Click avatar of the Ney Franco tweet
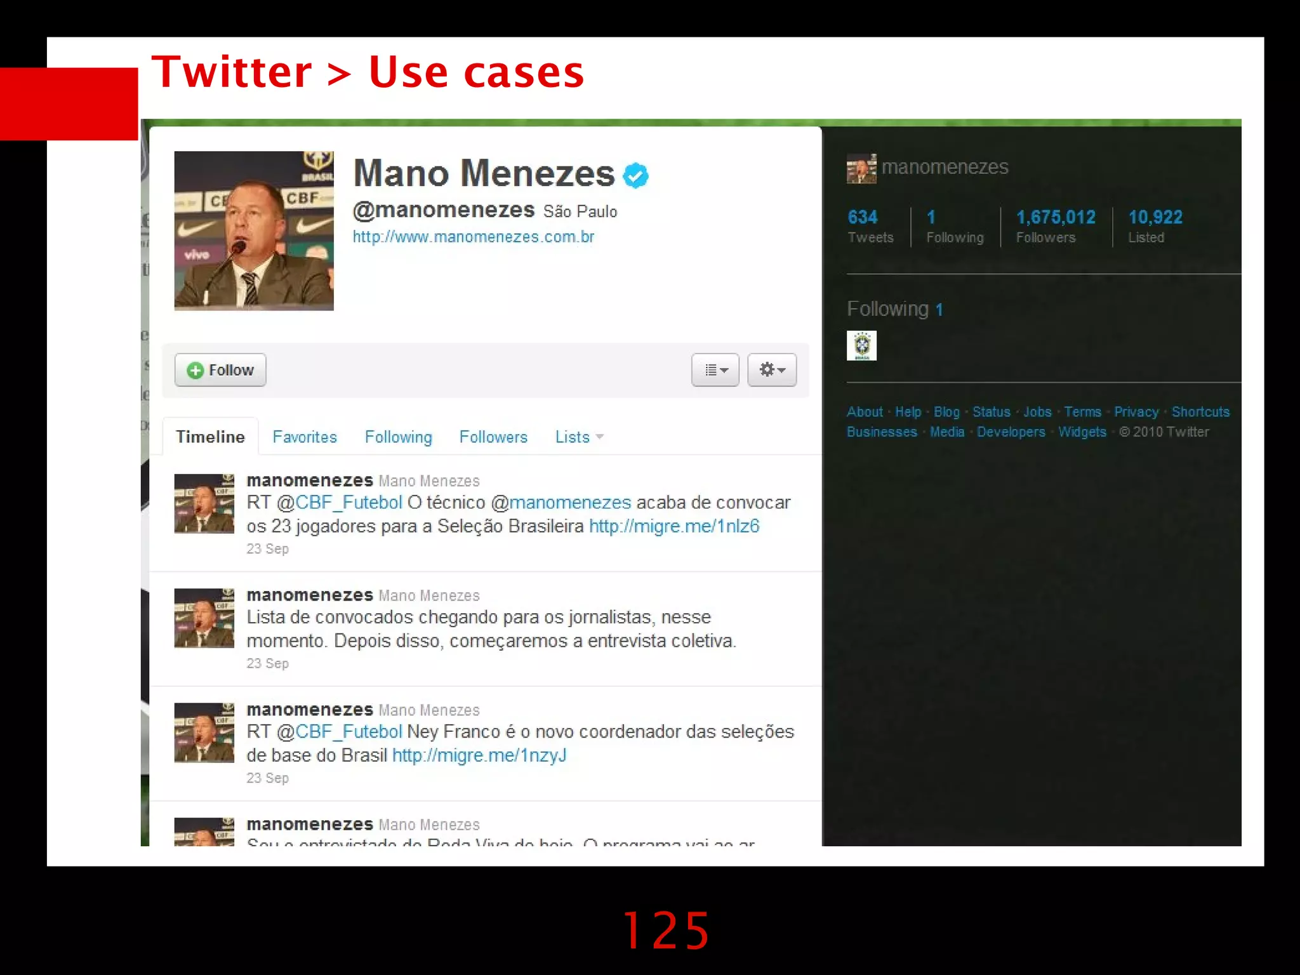 point(204,733)
